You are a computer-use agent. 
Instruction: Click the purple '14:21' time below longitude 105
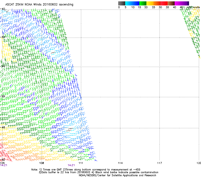[4, 165]
